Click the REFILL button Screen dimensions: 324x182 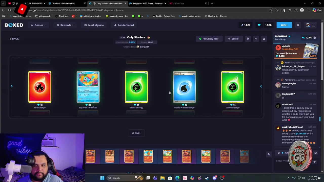(284, 25)
